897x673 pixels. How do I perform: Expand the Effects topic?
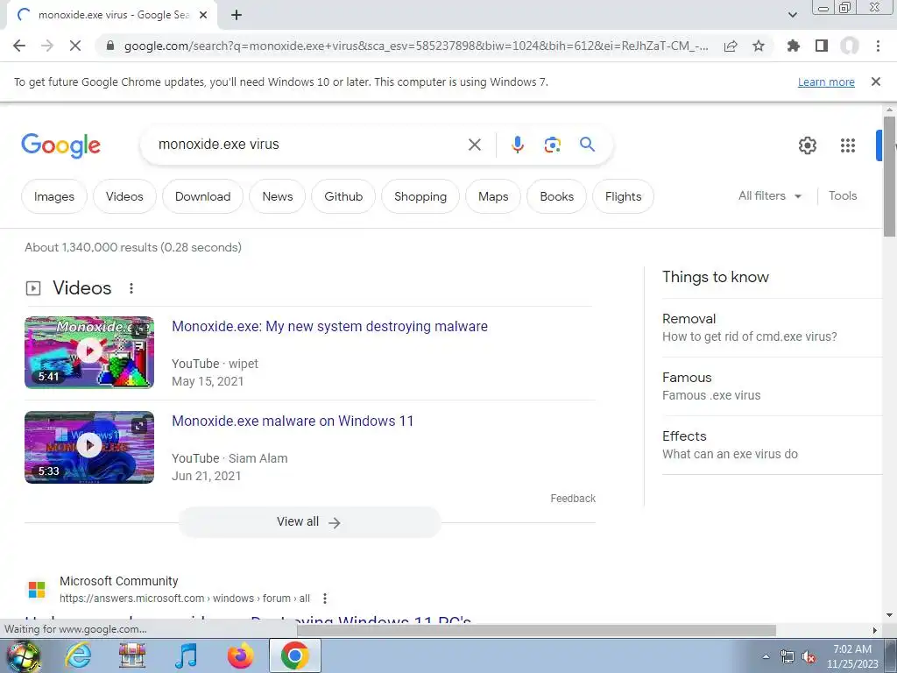772,444
